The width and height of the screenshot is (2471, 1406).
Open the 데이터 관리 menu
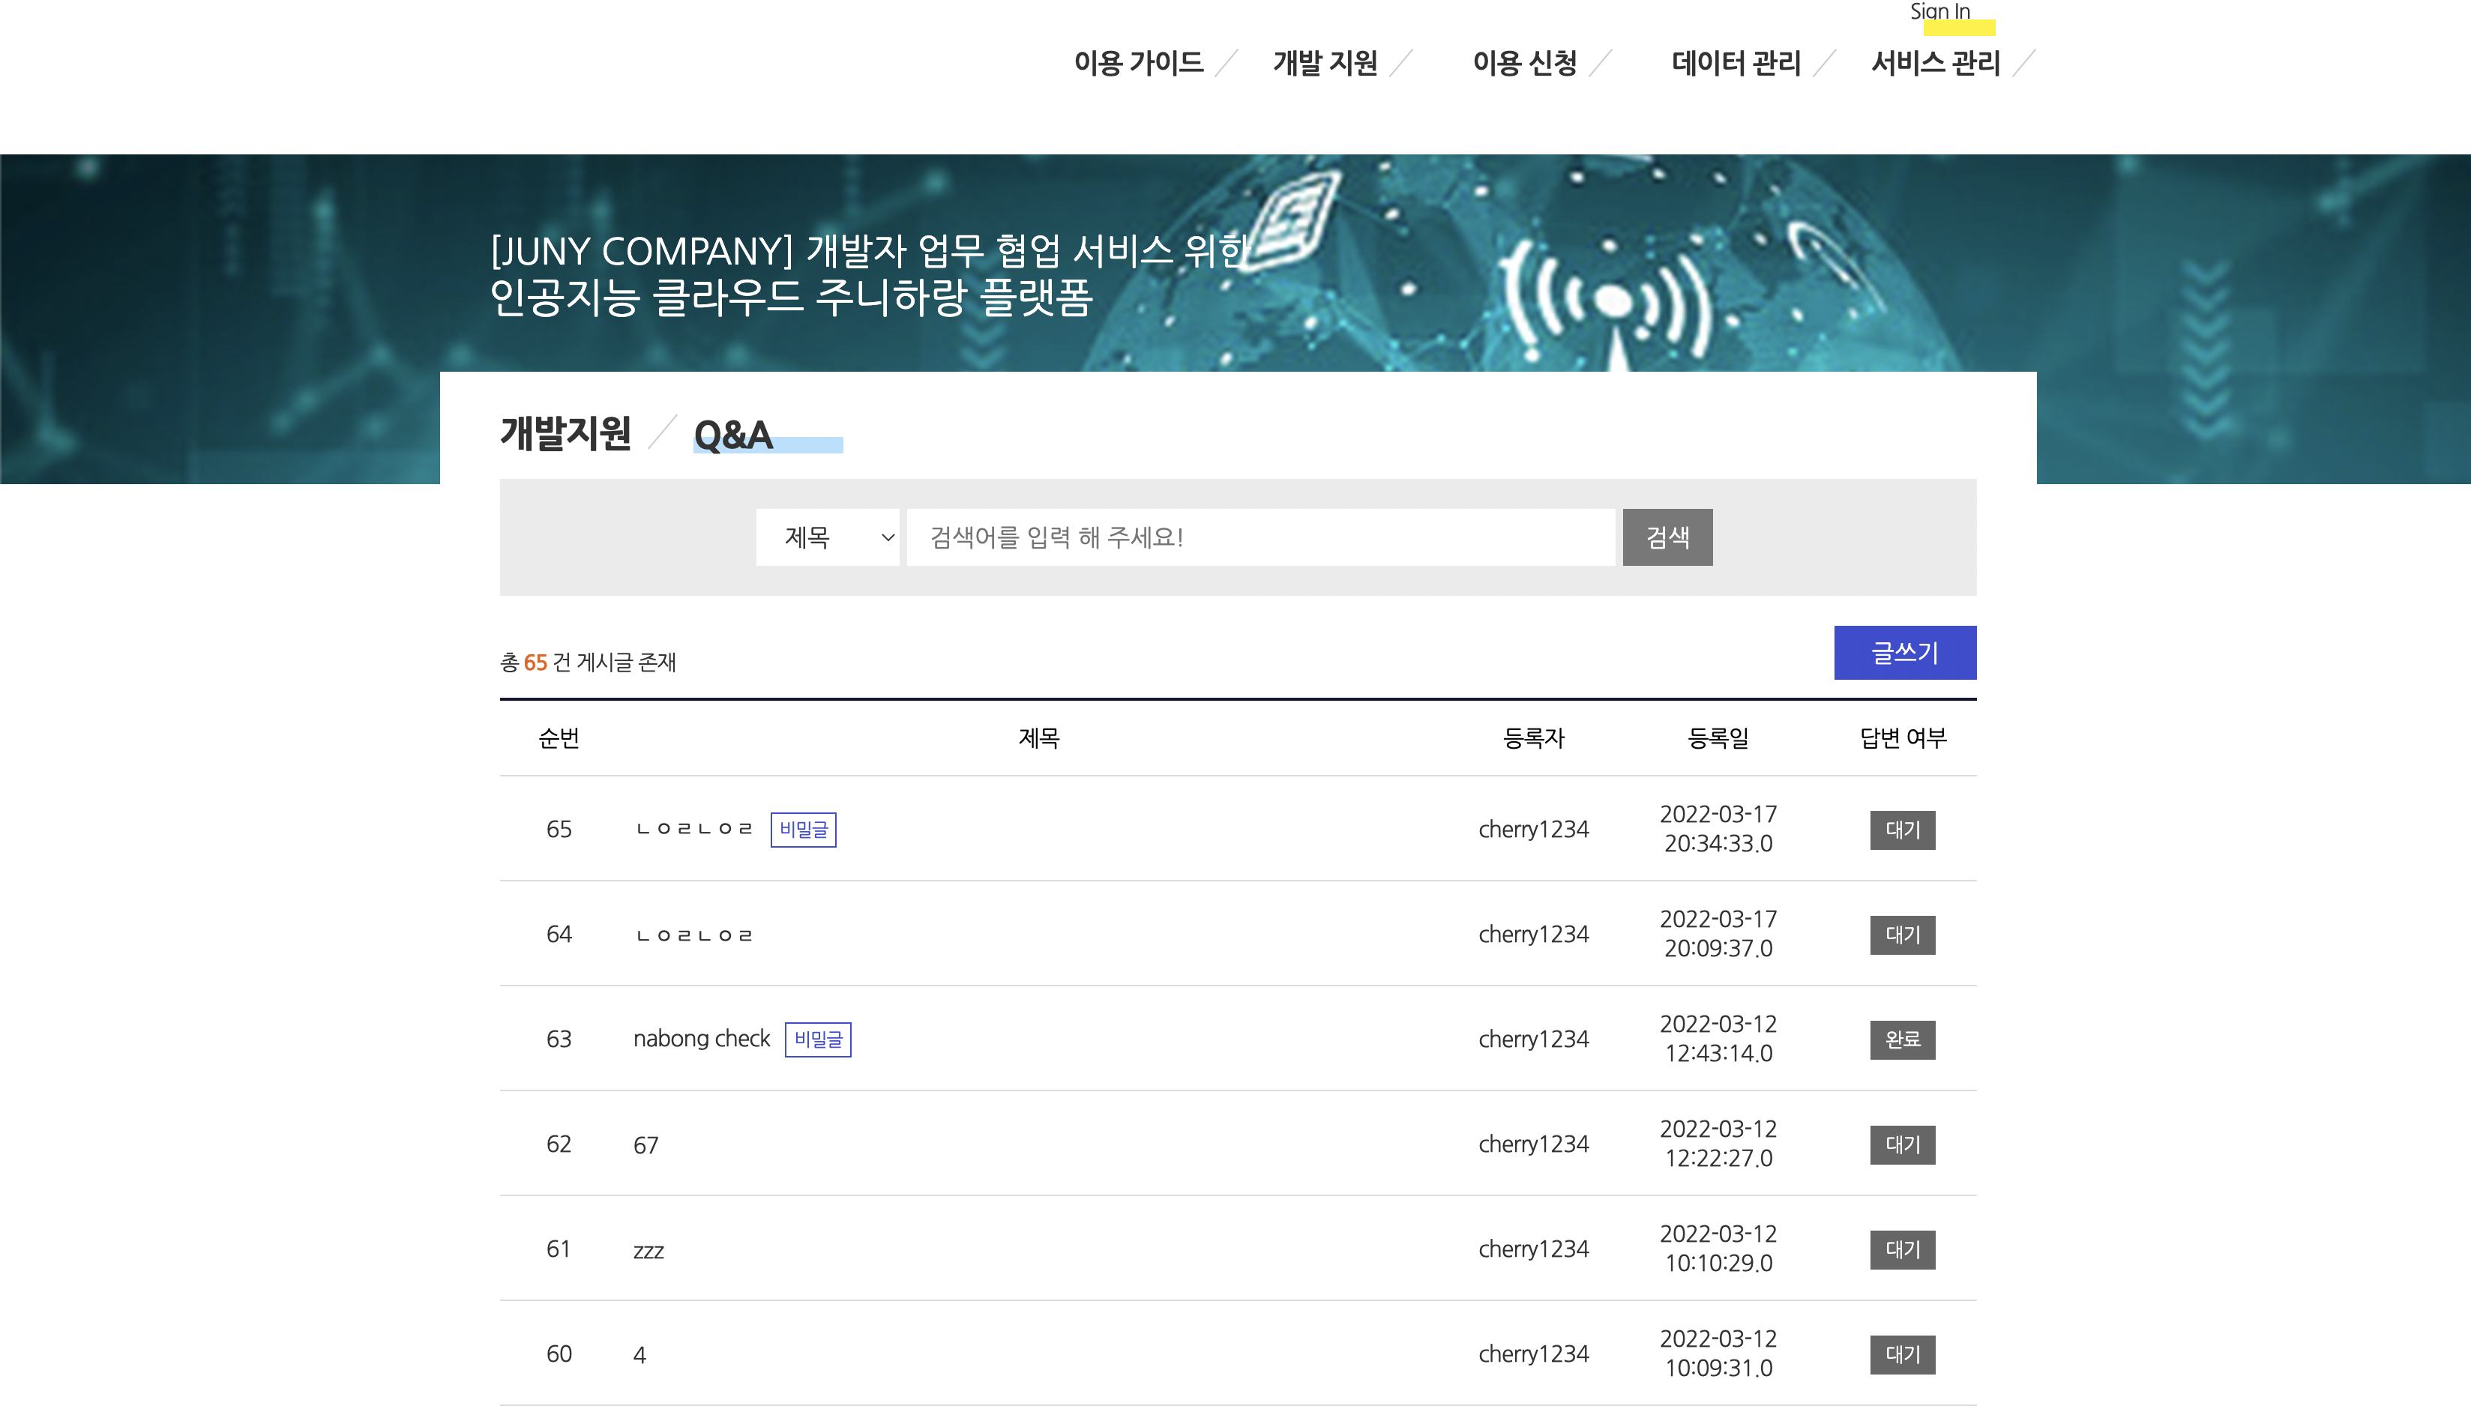pyautogui.click(x=1736, y=64)
